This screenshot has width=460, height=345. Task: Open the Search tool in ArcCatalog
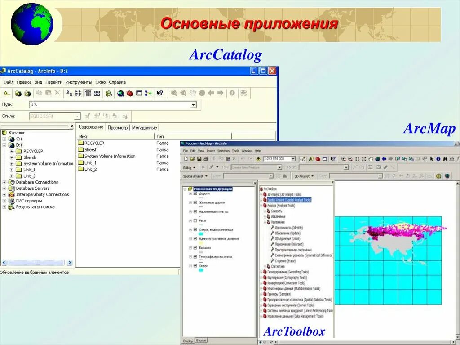[109, 93]
